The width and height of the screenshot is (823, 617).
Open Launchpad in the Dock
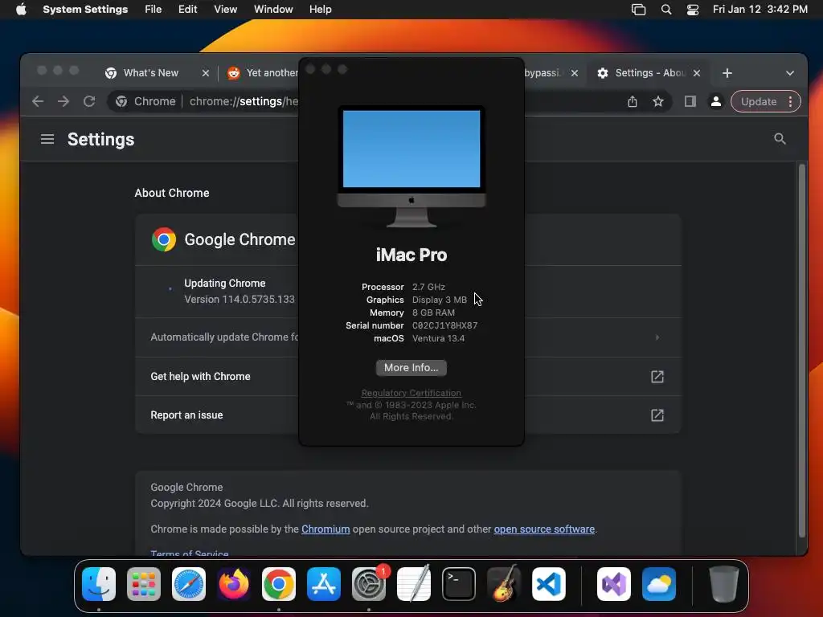tap(144, 584)
